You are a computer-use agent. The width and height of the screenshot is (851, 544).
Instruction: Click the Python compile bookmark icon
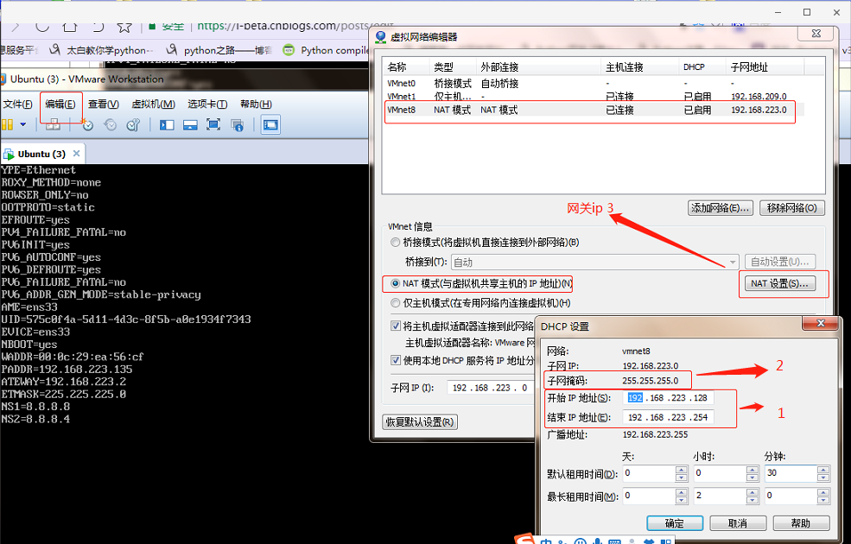(x=289, y=50)
